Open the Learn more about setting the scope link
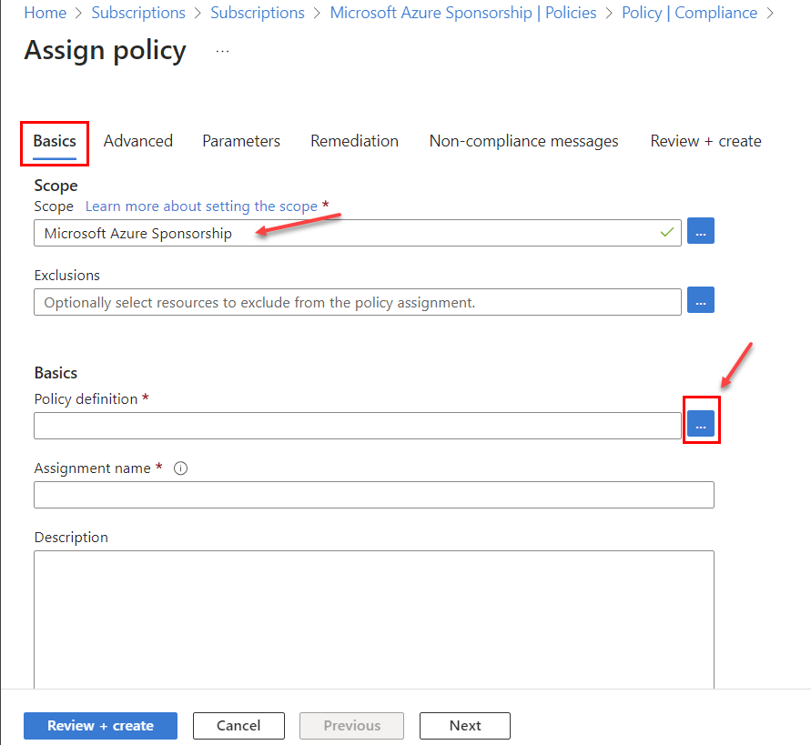811x745 pixels. (x=201, y=206)
